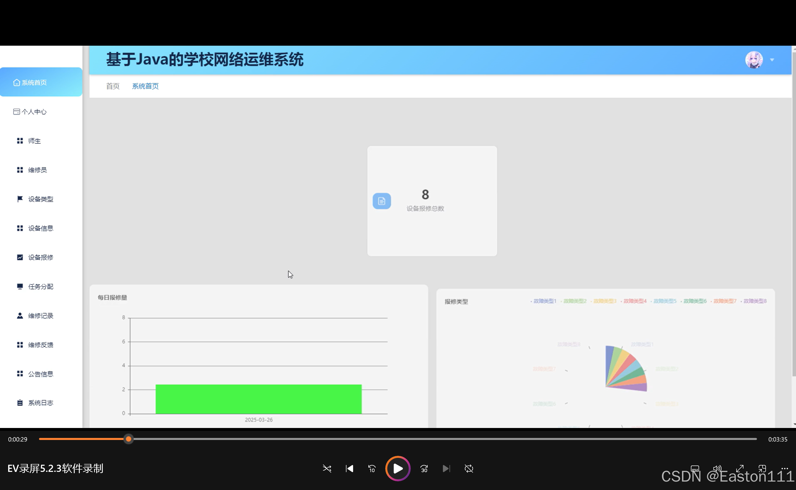Enable picture-in-picture mode

pos(762,469)
